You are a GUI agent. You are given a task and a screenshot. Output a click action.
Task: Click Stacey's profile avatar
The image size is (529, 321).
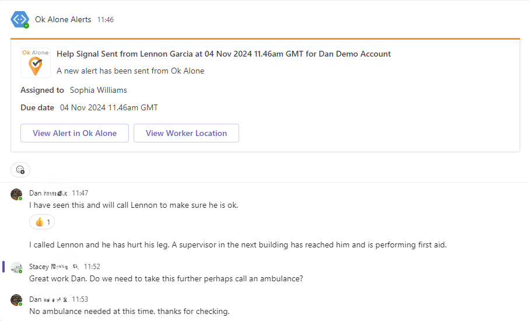[16, 267]
